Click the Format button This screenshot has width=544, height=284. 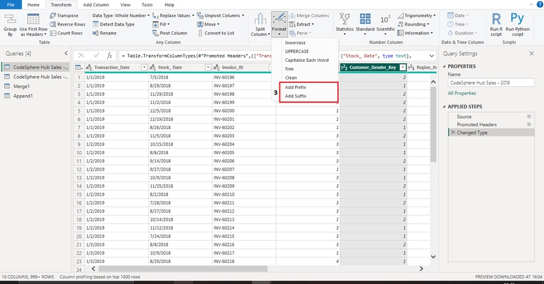pyautogui.click(x=279, y=24)
